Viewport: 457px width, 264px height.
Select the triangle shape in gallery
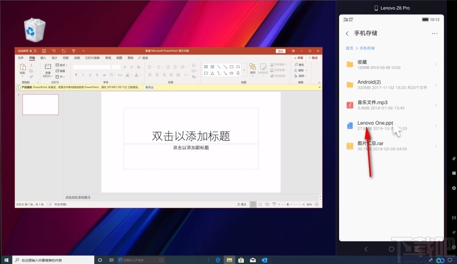[212, 73]
